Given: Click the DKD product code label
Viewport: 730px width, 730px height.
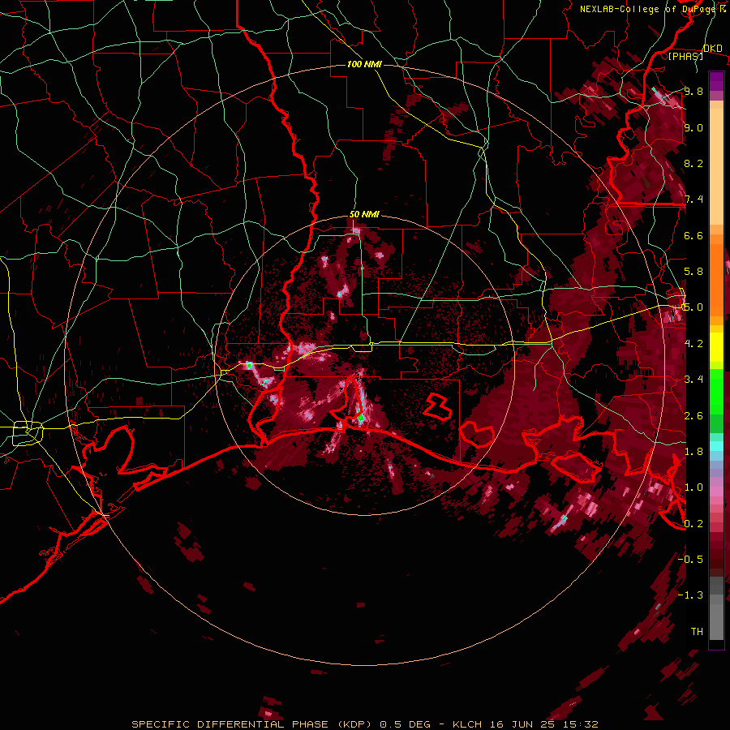Looking at the screenshot, I should (x=713, y=49).
